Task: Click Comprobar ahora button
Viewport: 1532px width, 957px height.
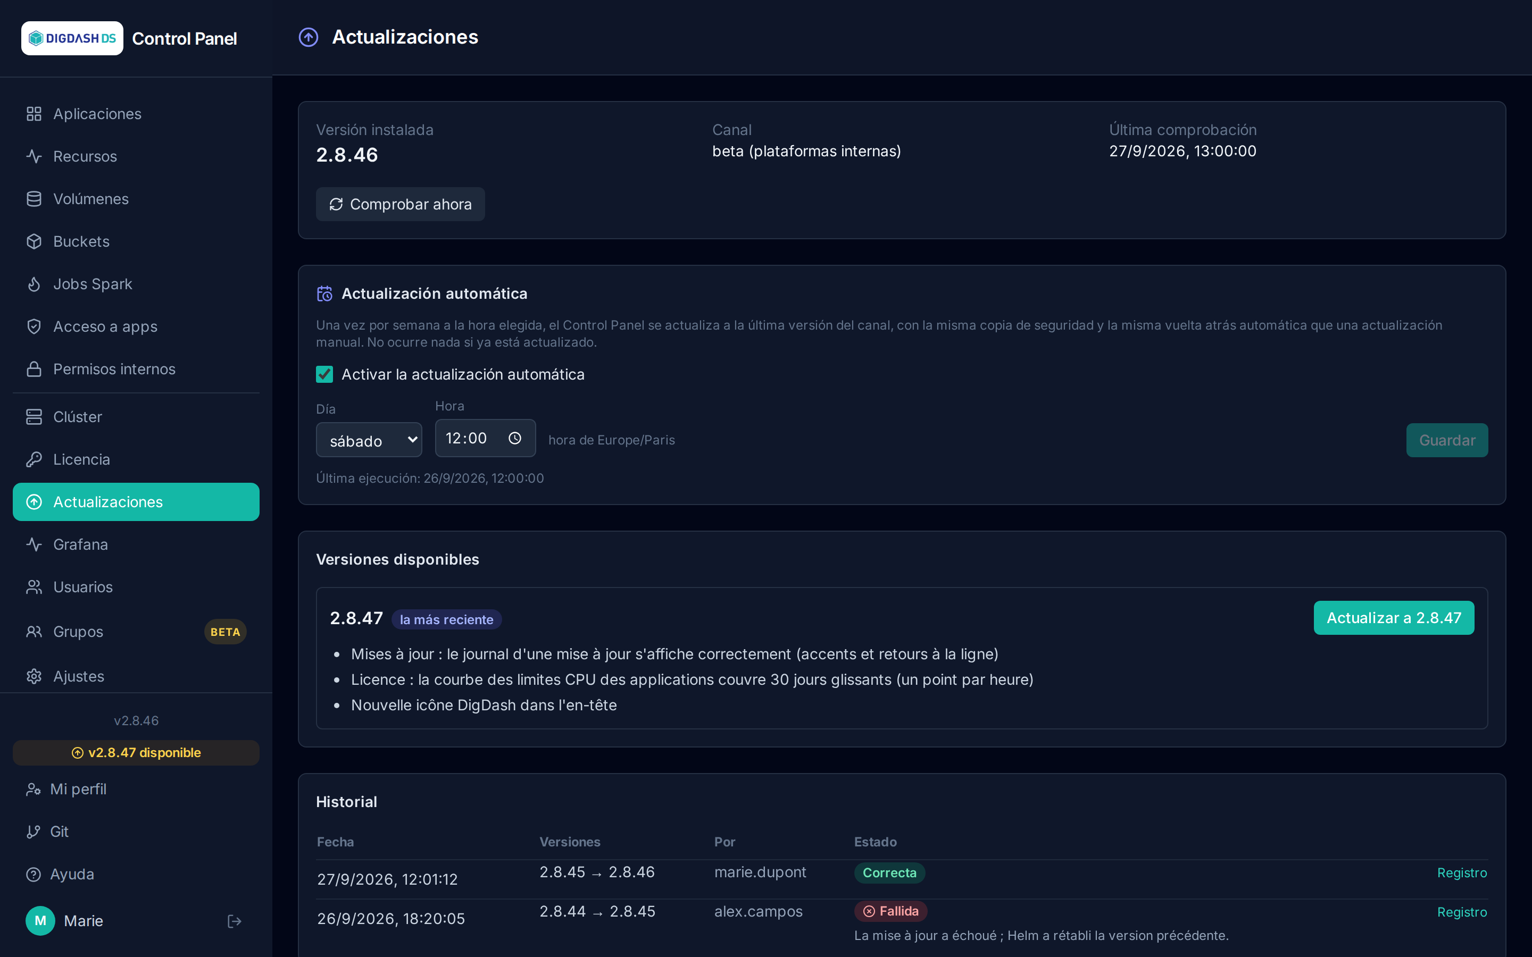Action: pyautogui.click(x=401, y=205)
